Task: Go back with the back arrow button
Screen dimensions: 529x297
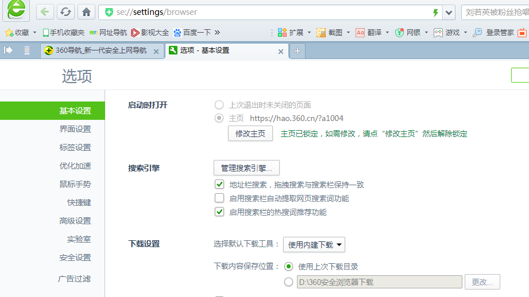Action: click(x=45, y=12)
